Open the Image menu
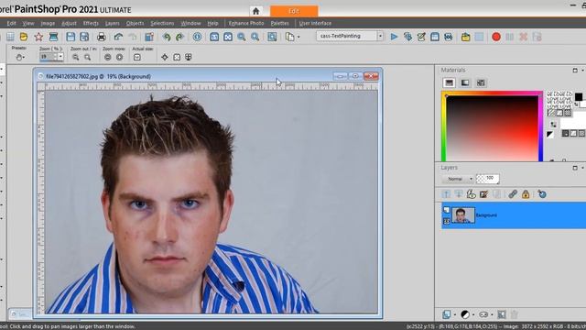The width and height of the screenshot is (586, 330). [x=48, y=23]
